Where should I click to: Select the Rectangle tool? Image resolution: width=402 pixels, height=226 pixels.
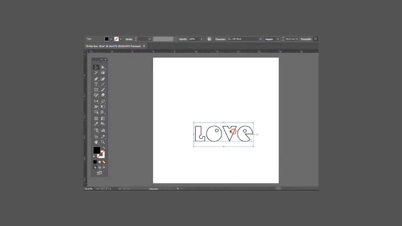pyautogui.click(x=96, y=90)
